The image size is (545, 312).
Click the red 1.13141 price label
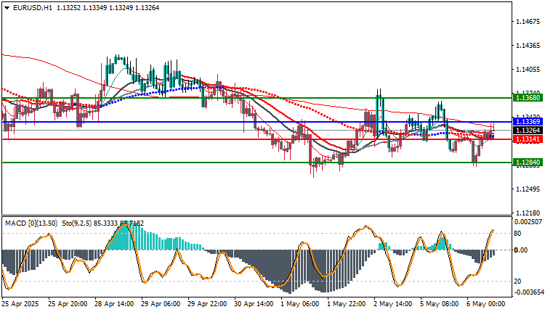[528, 139]
